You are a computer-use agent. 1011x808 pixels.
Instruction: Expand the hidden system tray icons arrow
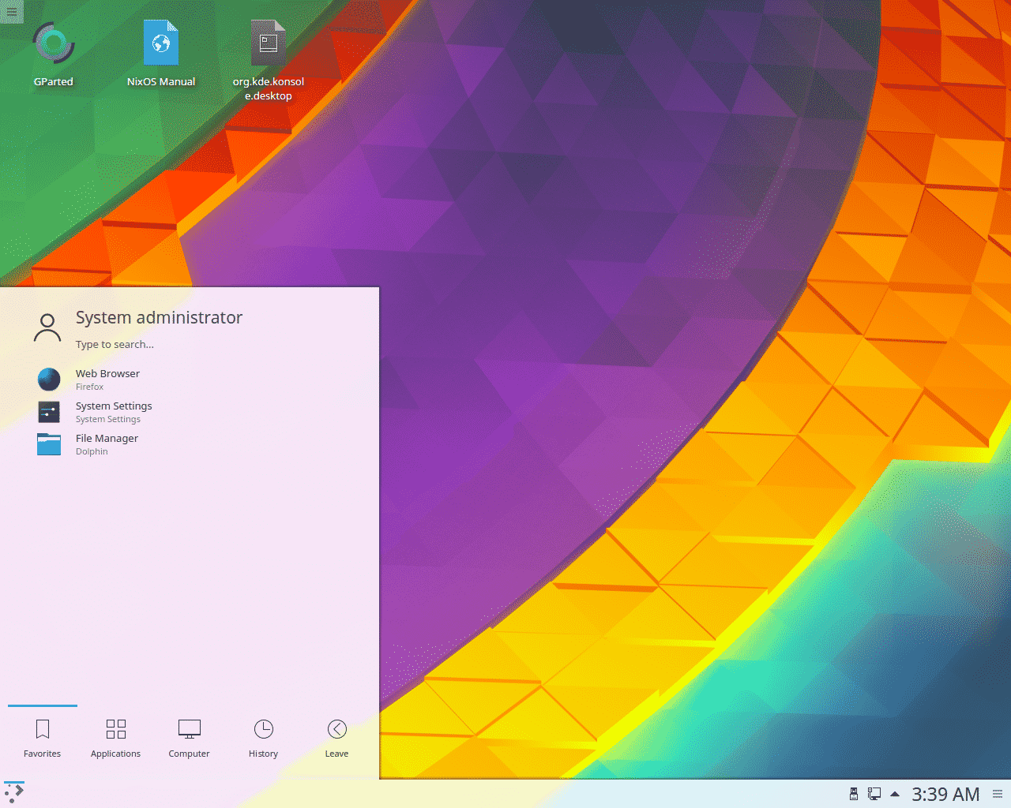(x=895, y=794)
